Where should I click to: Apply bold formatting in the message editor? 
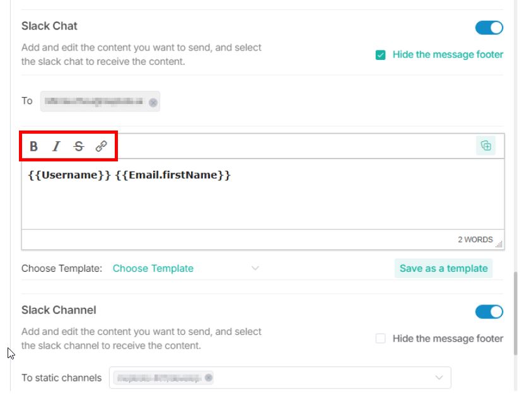coord(33,146)
